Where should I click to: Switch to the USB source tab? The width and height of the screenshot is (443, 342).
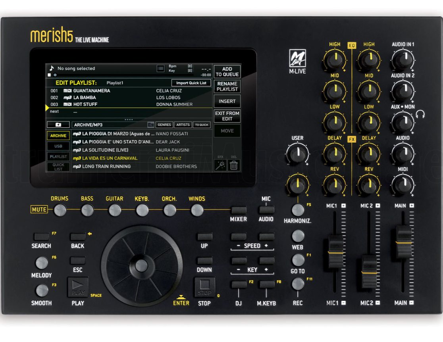[x=58, y=146]
